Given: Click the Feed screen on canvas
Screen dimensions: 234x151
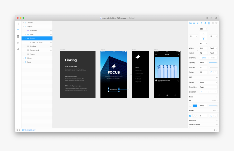Looking at the screenshot, I should (x=167, y=75).
